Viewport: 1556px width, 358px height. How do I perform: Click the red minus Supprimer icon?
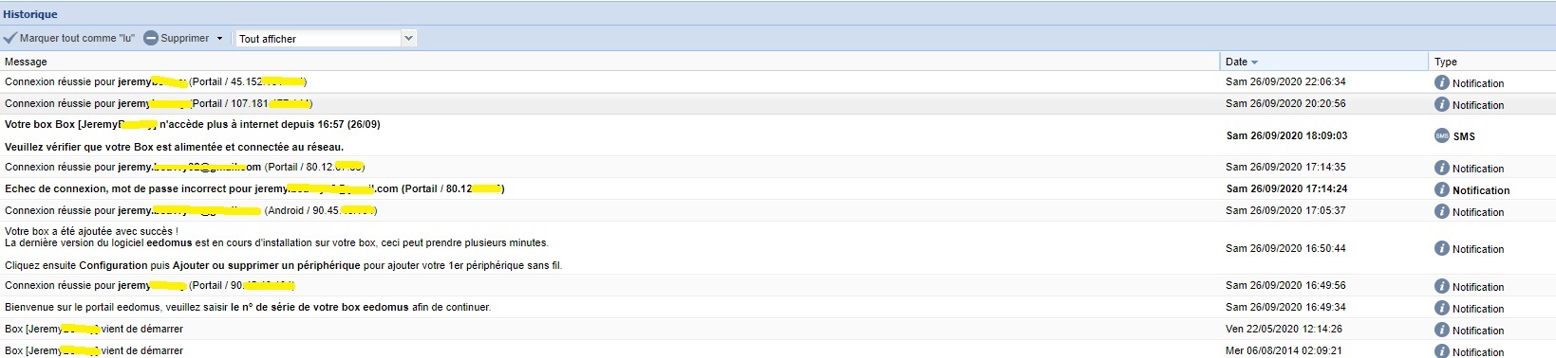click(151, 38)
